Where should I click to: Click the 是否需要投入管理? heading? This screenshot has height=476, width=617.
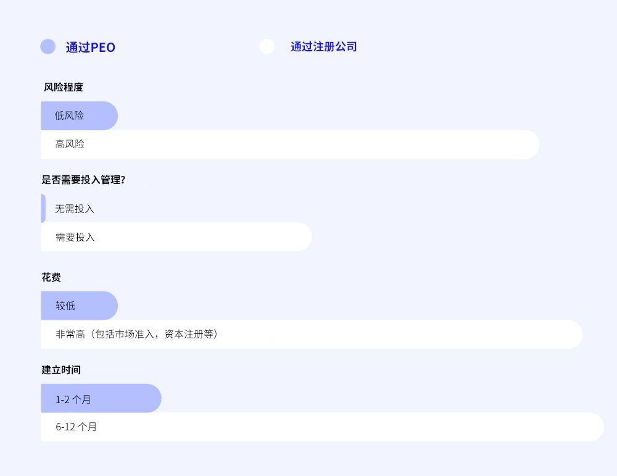(x=84, y=180)
